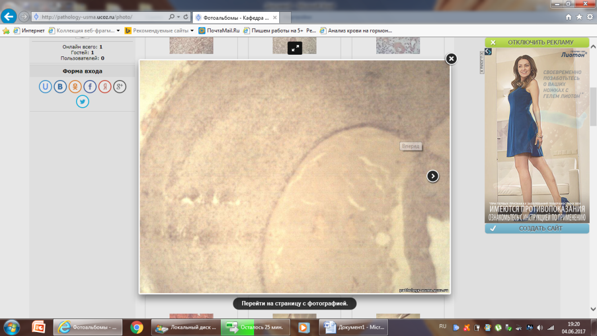Log in with VK icon

click(x=60, y=86)
